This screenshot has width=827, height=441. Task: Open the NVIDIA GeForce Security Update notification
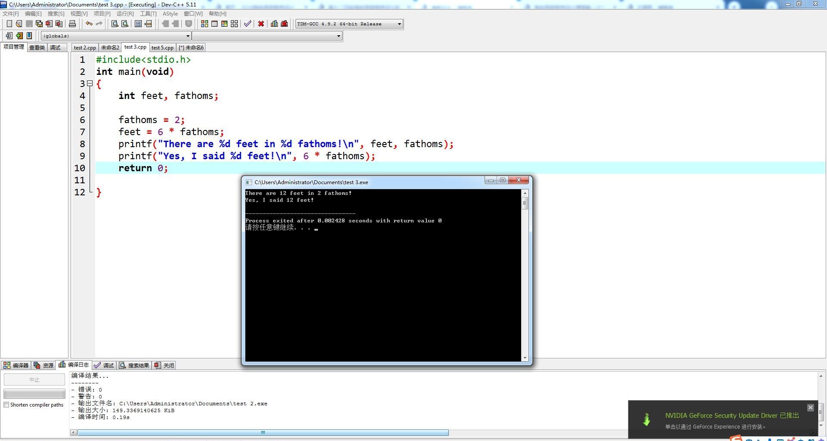coord(723,419)
